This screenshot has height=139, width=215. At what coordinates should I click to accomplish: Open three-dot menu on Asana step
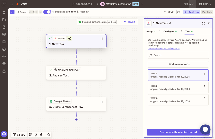[x=102, y=39]
